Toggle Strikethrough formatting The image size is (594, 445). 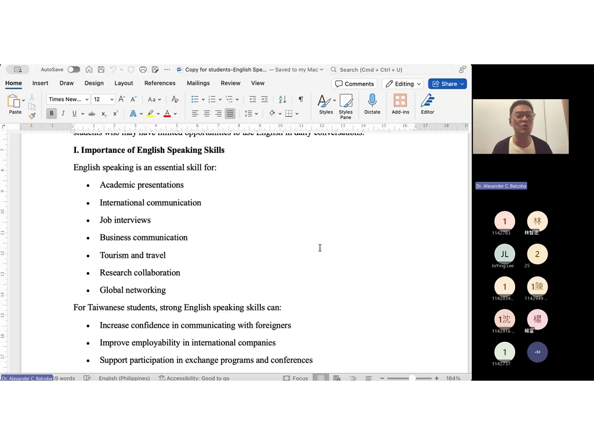(x=92, y=114)
